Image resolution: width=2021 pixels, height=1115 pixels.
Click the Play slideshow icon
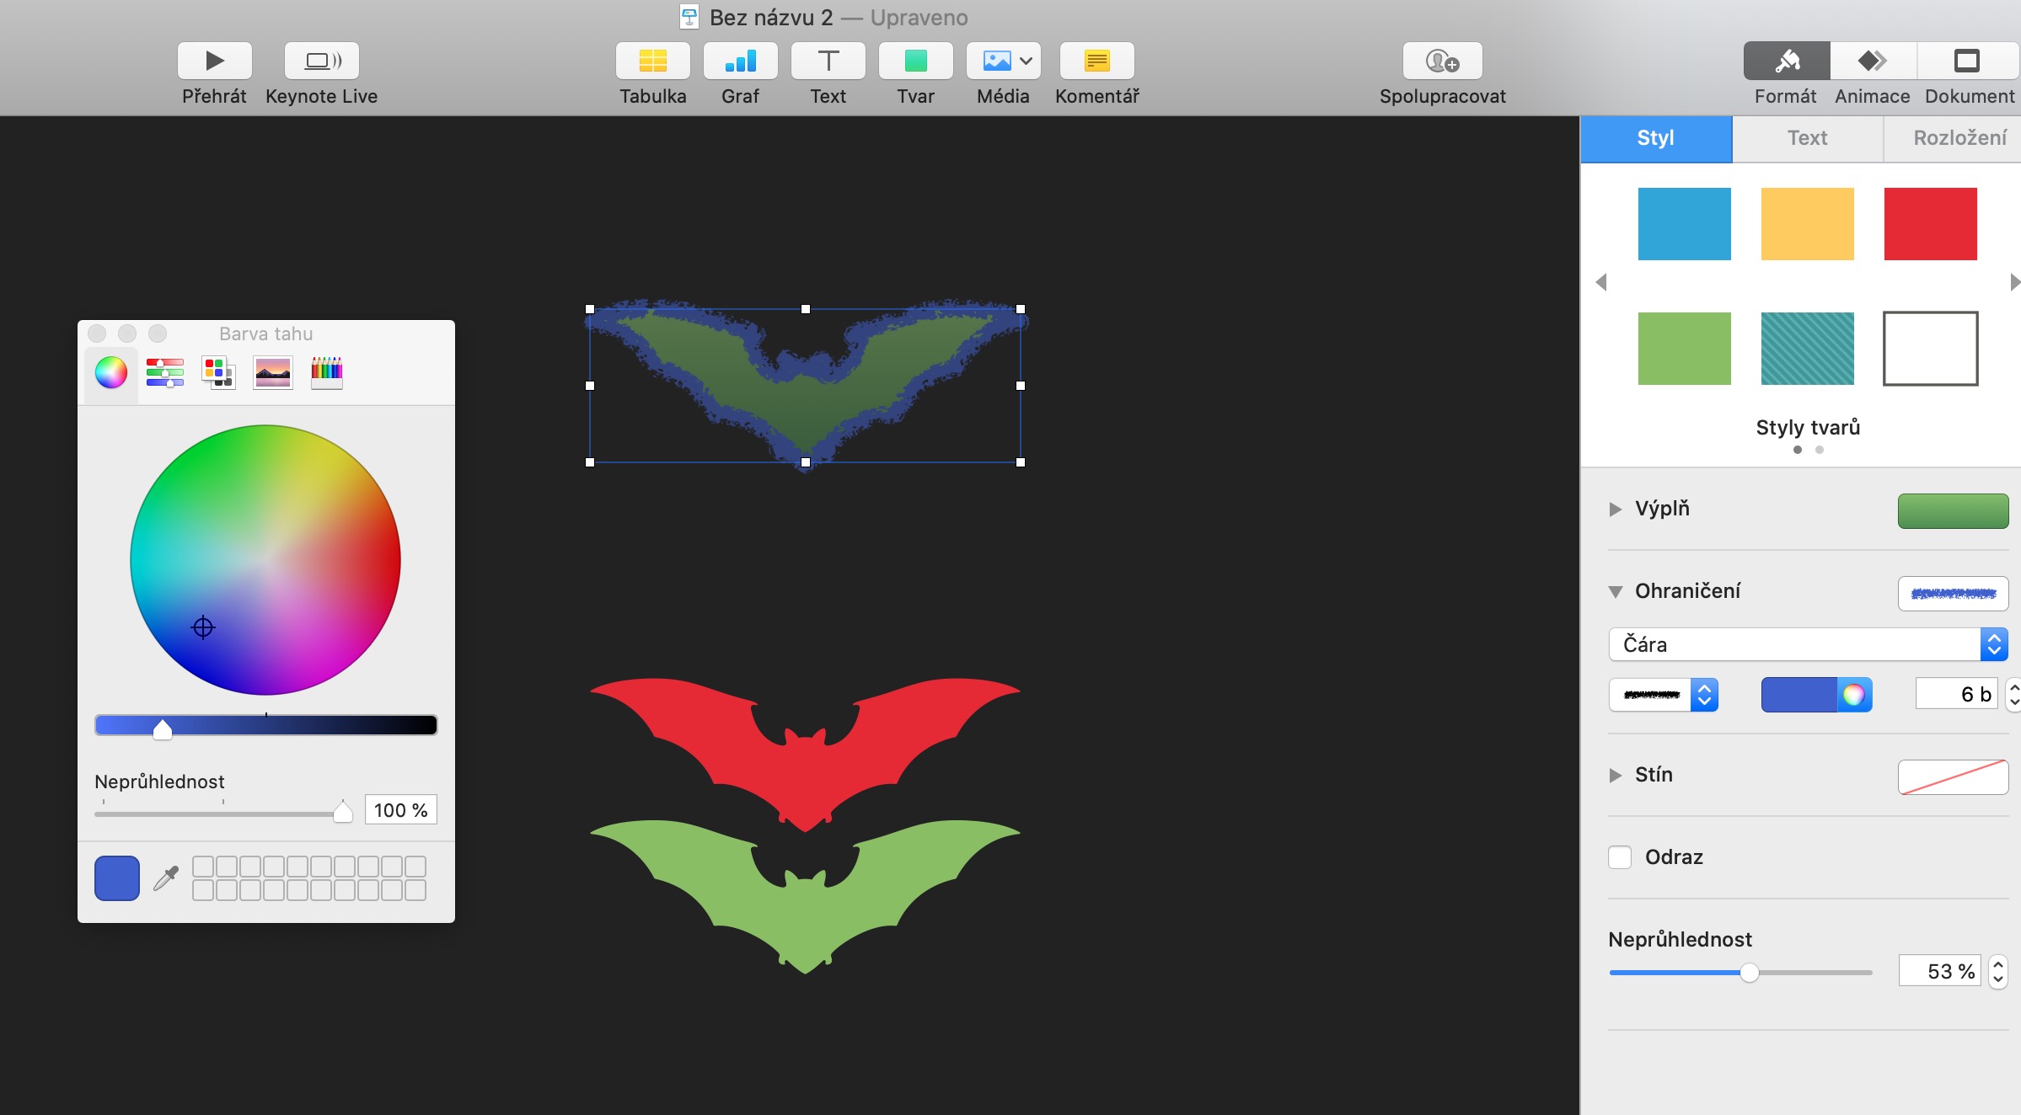[214, 61]
